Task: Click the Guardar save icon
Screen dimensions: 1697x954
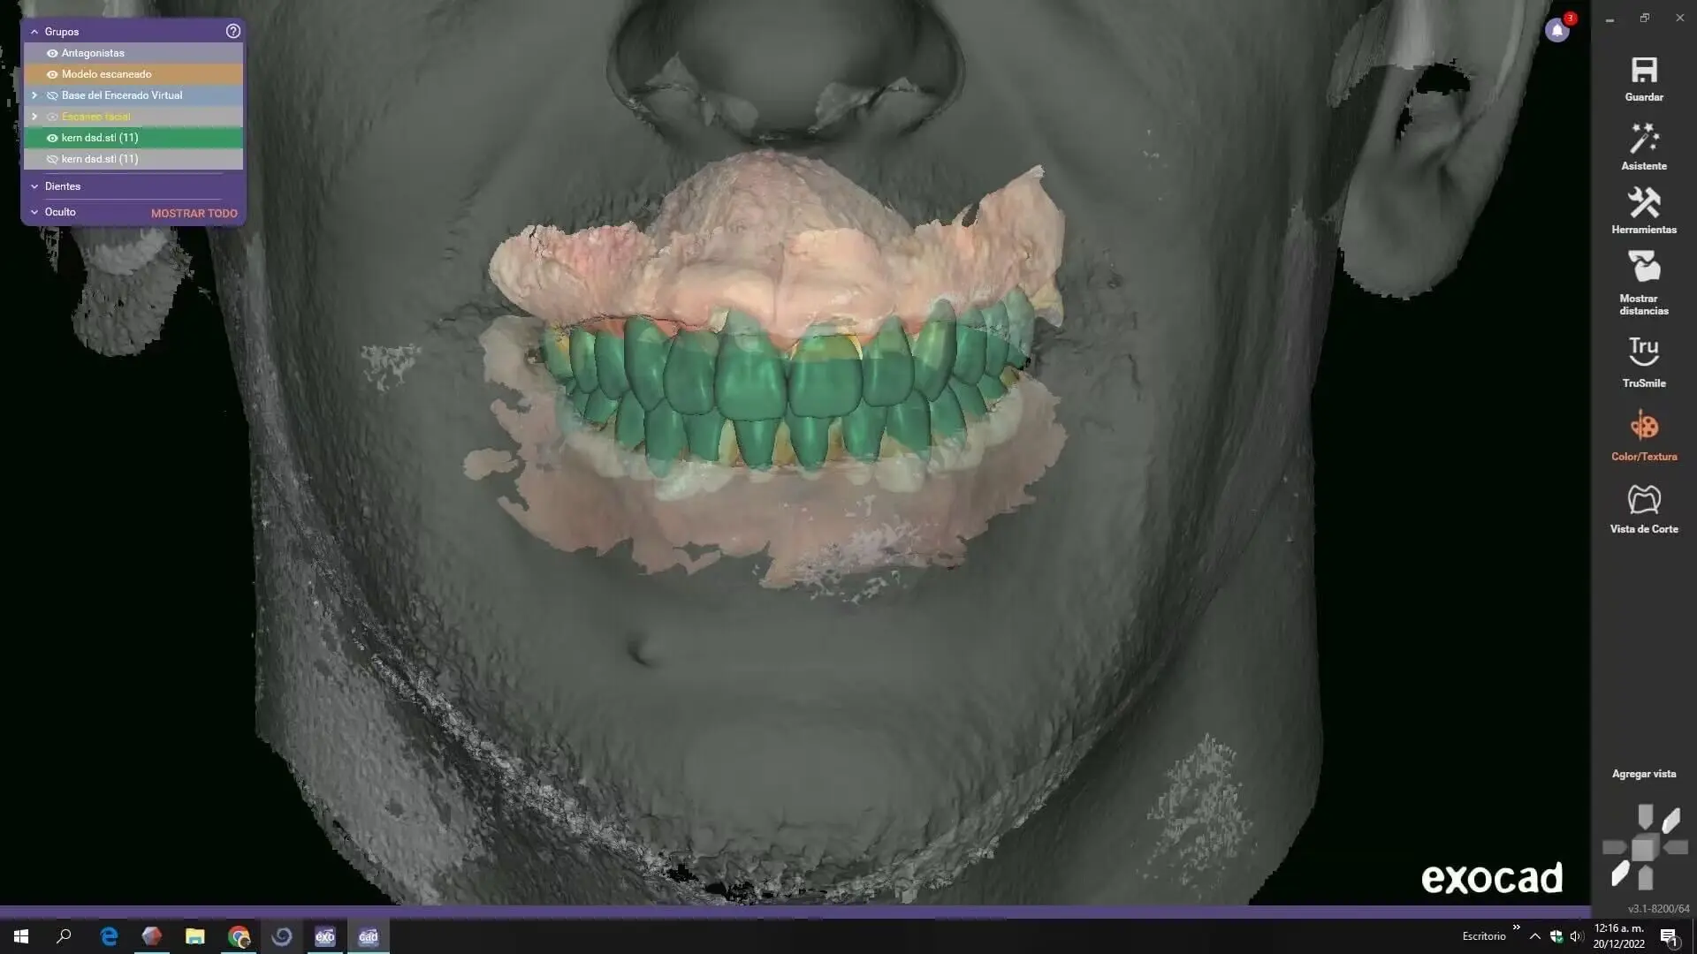Action: (1644, 72)
